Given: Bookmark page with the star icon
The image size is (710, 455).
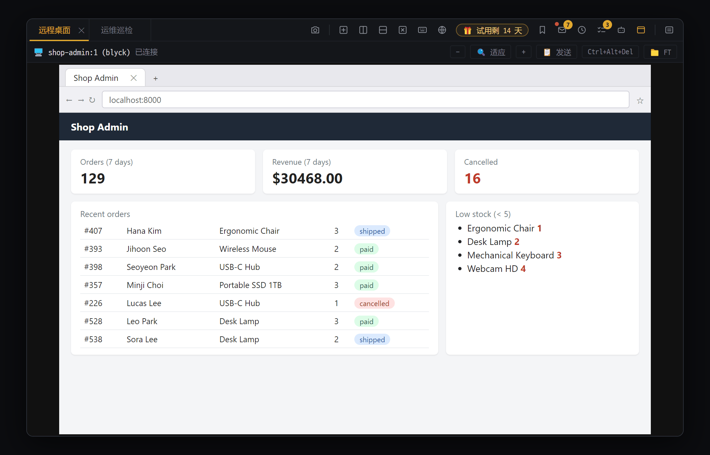Looking at the screenshot, I should (x=640, y=101).
